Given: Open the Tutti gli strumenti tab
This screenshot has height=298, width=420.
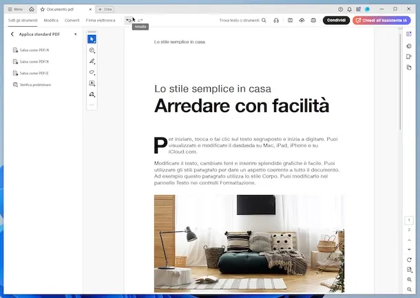Looking at the screenshot, I should coord(23,21).
